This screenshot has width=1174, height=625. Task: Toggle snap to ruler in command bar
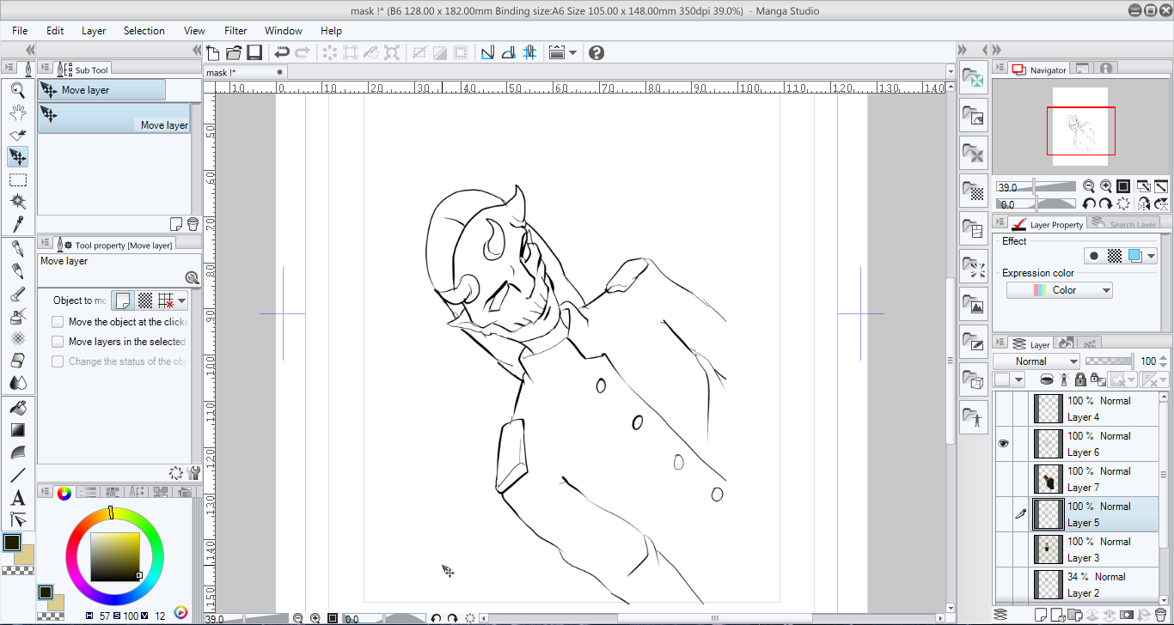487,52
